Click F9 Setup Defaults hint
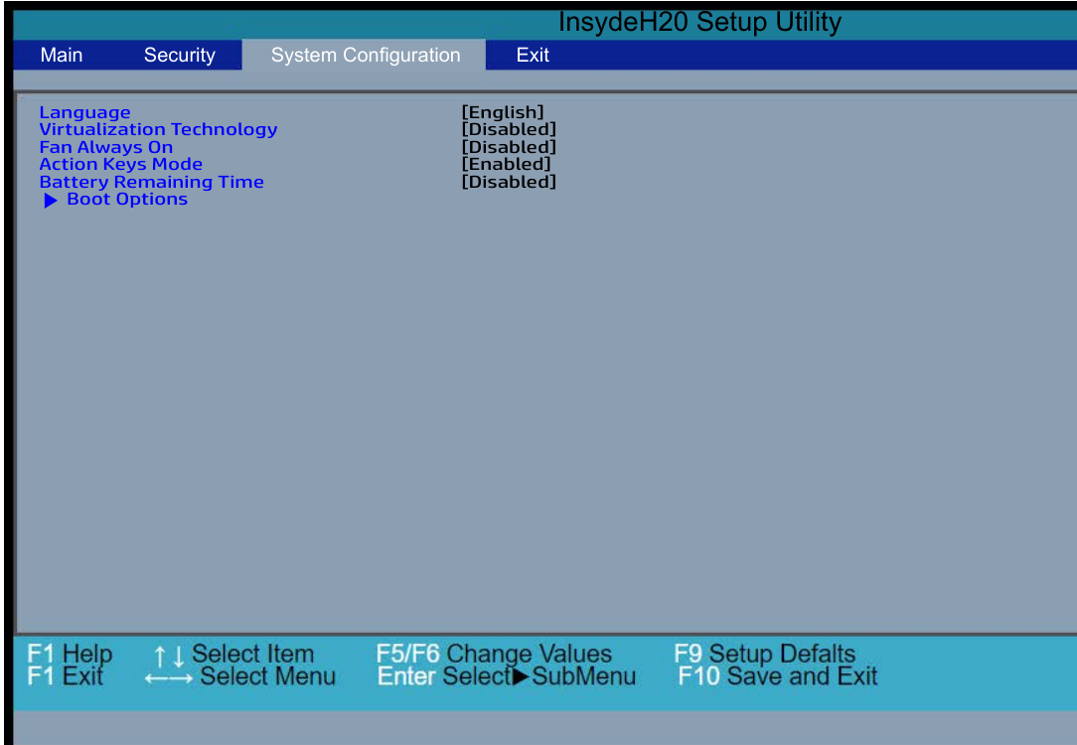1077x745 pixels. tap(764, 654)
